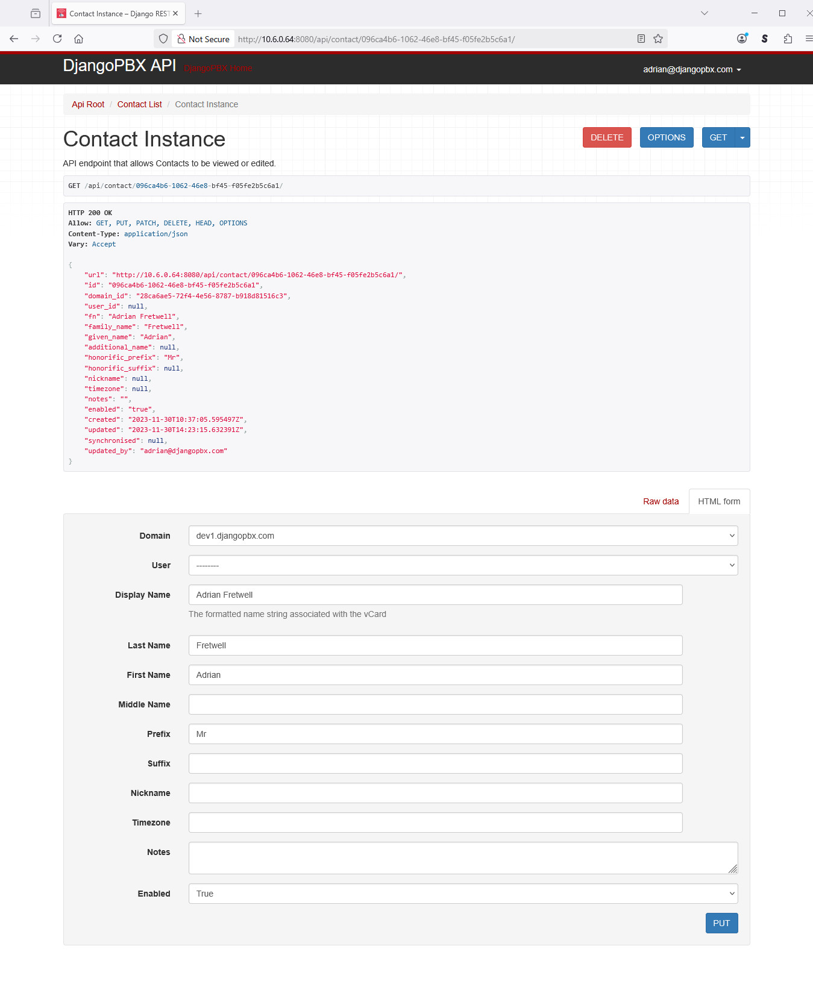Click the First Name field
Image resolution: width=813 pixels, height=993 pixels.
(x=435, y=675)
